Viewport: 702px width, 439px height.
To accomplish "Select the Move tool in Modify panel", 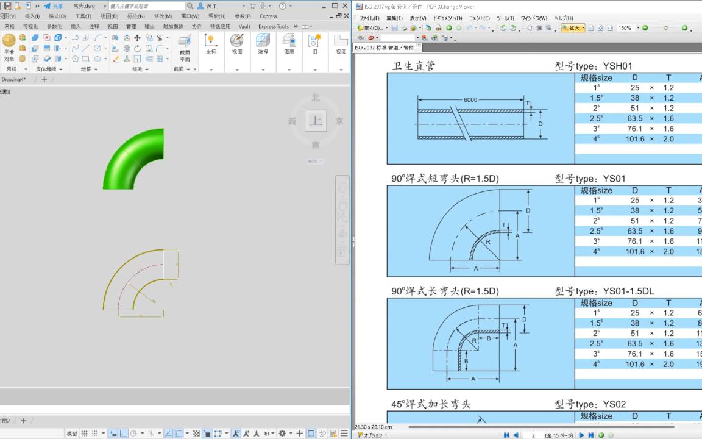I will [138, 38].
